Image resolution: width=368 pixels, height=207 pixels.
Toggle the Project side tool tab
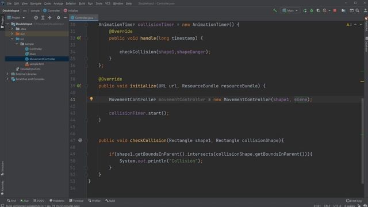pyautogui.click(x=2, y=22)
